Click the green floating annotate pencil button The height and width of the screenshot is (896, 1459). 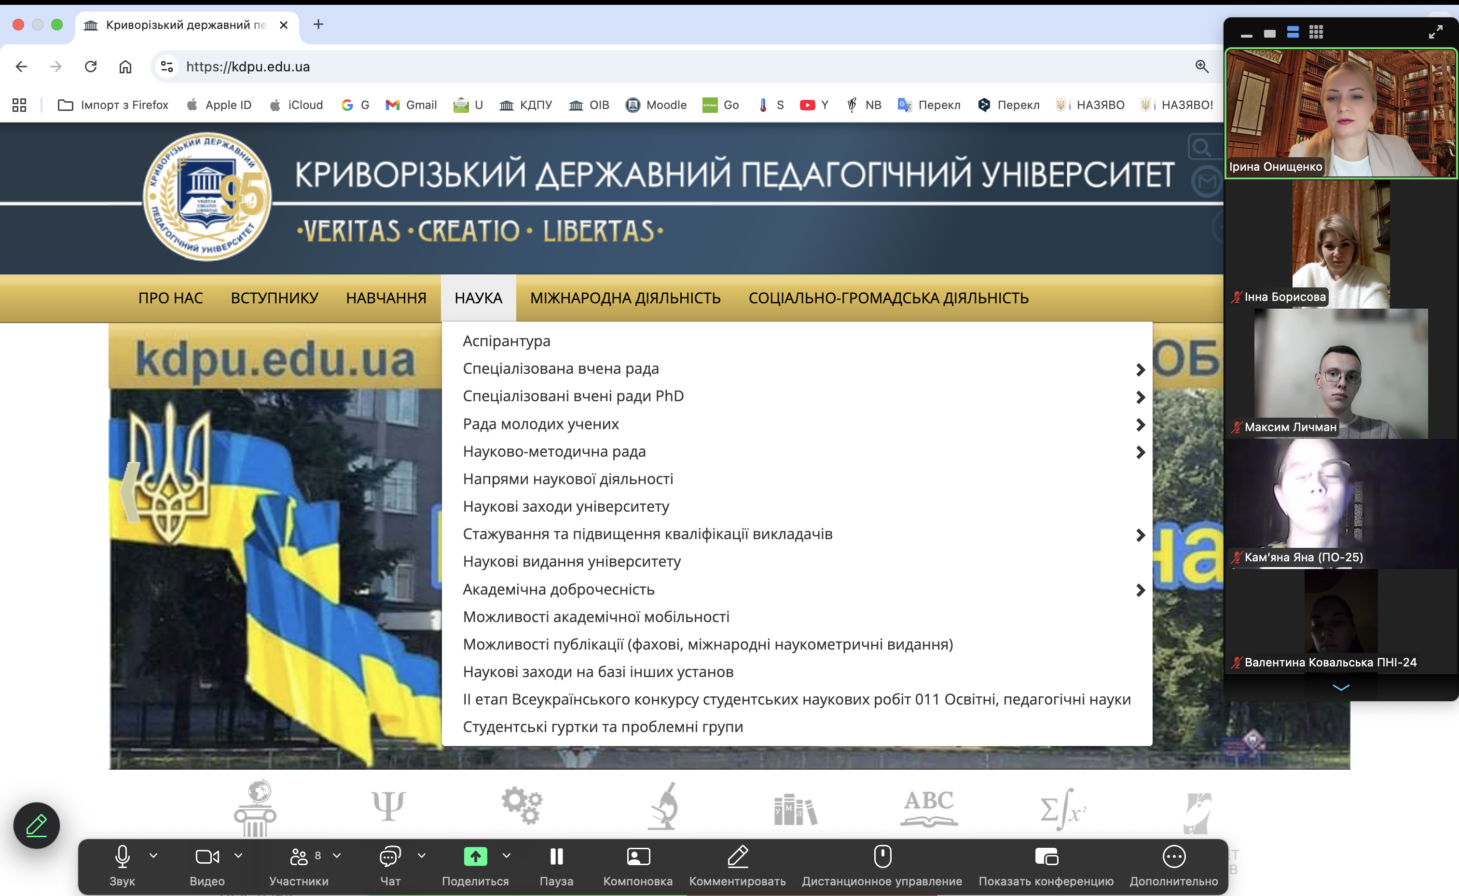click(x=37, y=826)
